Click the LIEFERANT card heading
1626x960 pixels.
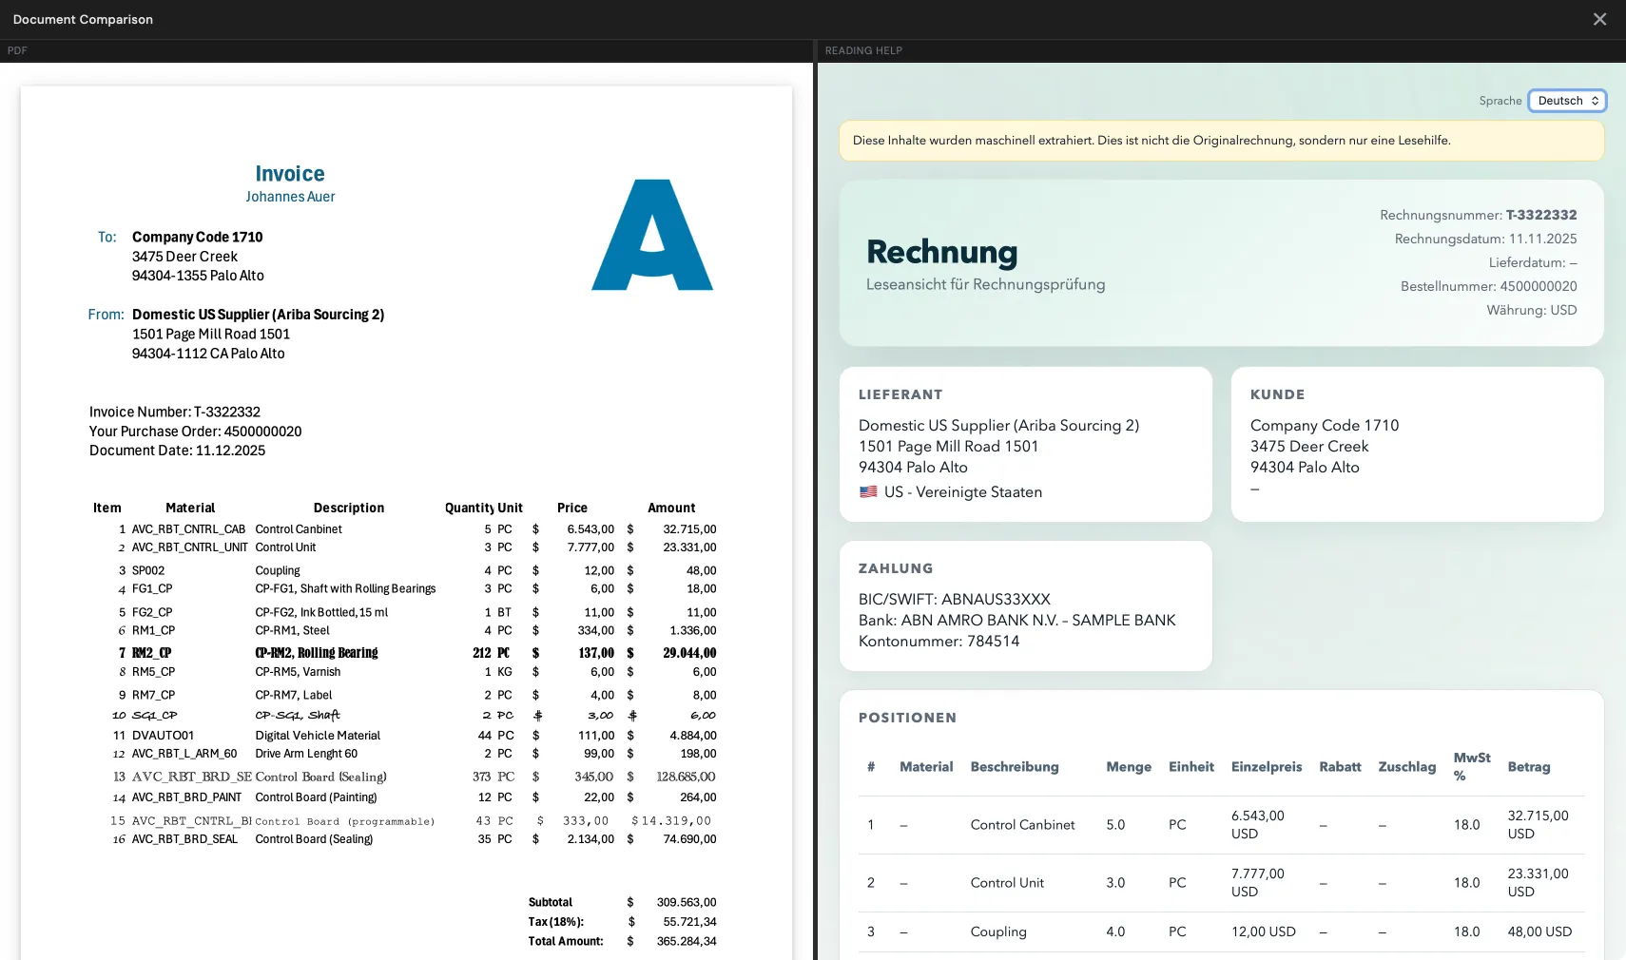[900, 394]
